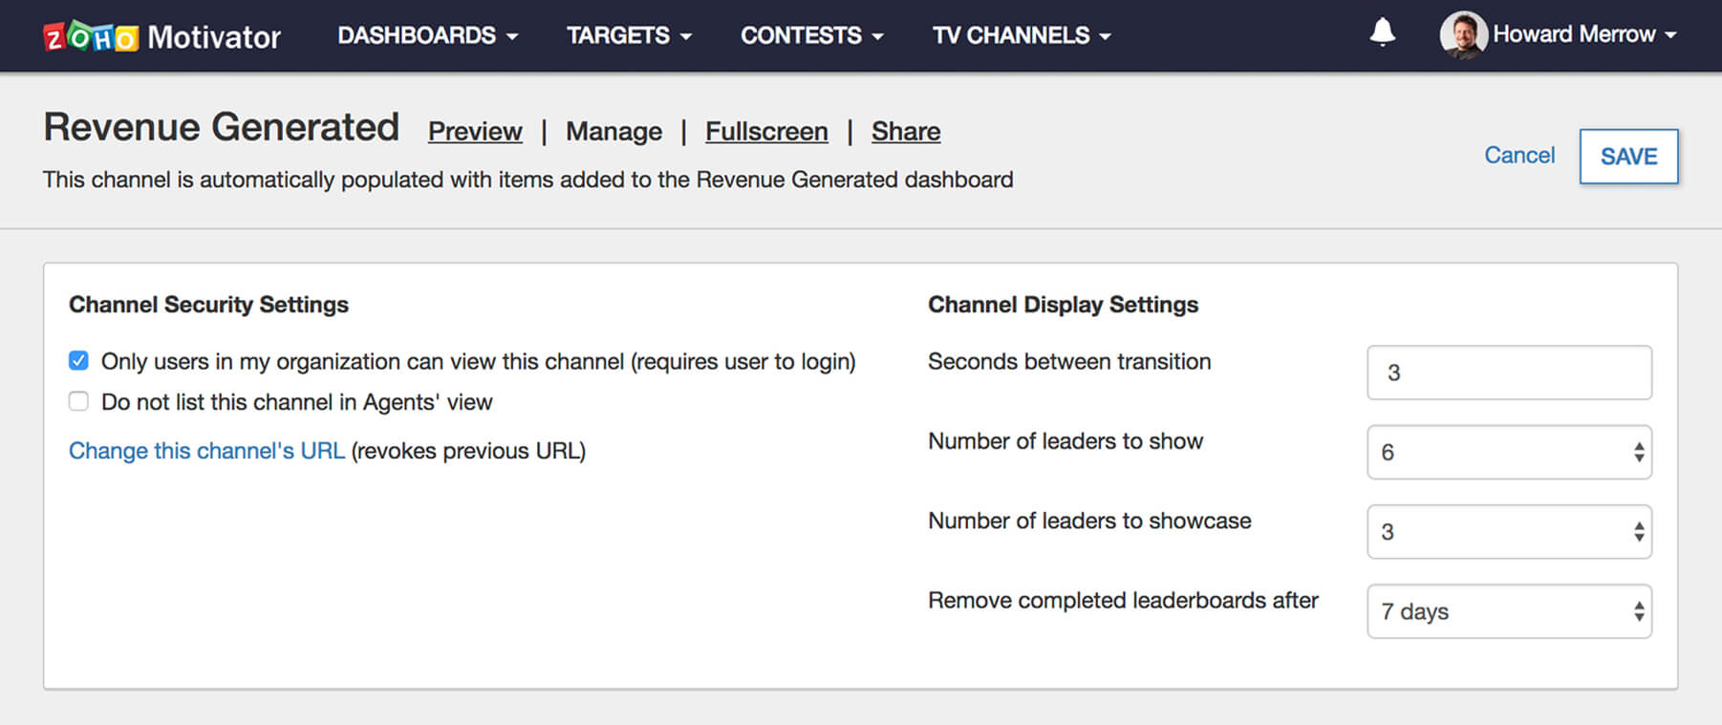Expand the Howard Merrow user menu
This screenshot has height=725, width=1722.
tap(1584, 34)
